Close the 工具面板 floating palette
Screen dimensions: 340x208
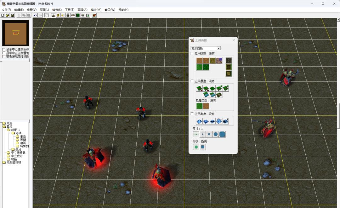(234, 40)
